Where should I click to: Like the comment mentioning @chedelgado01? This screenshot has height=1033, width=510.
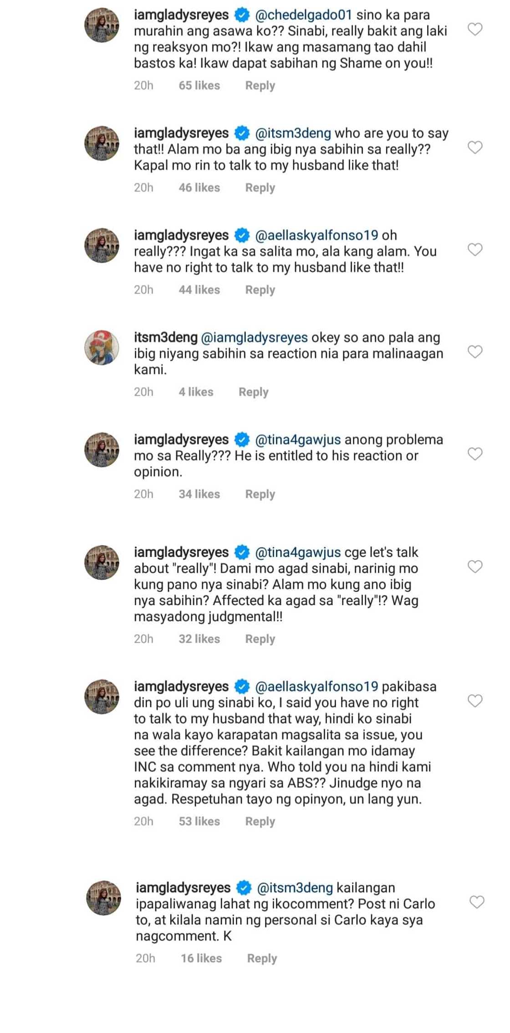(475, 30)
